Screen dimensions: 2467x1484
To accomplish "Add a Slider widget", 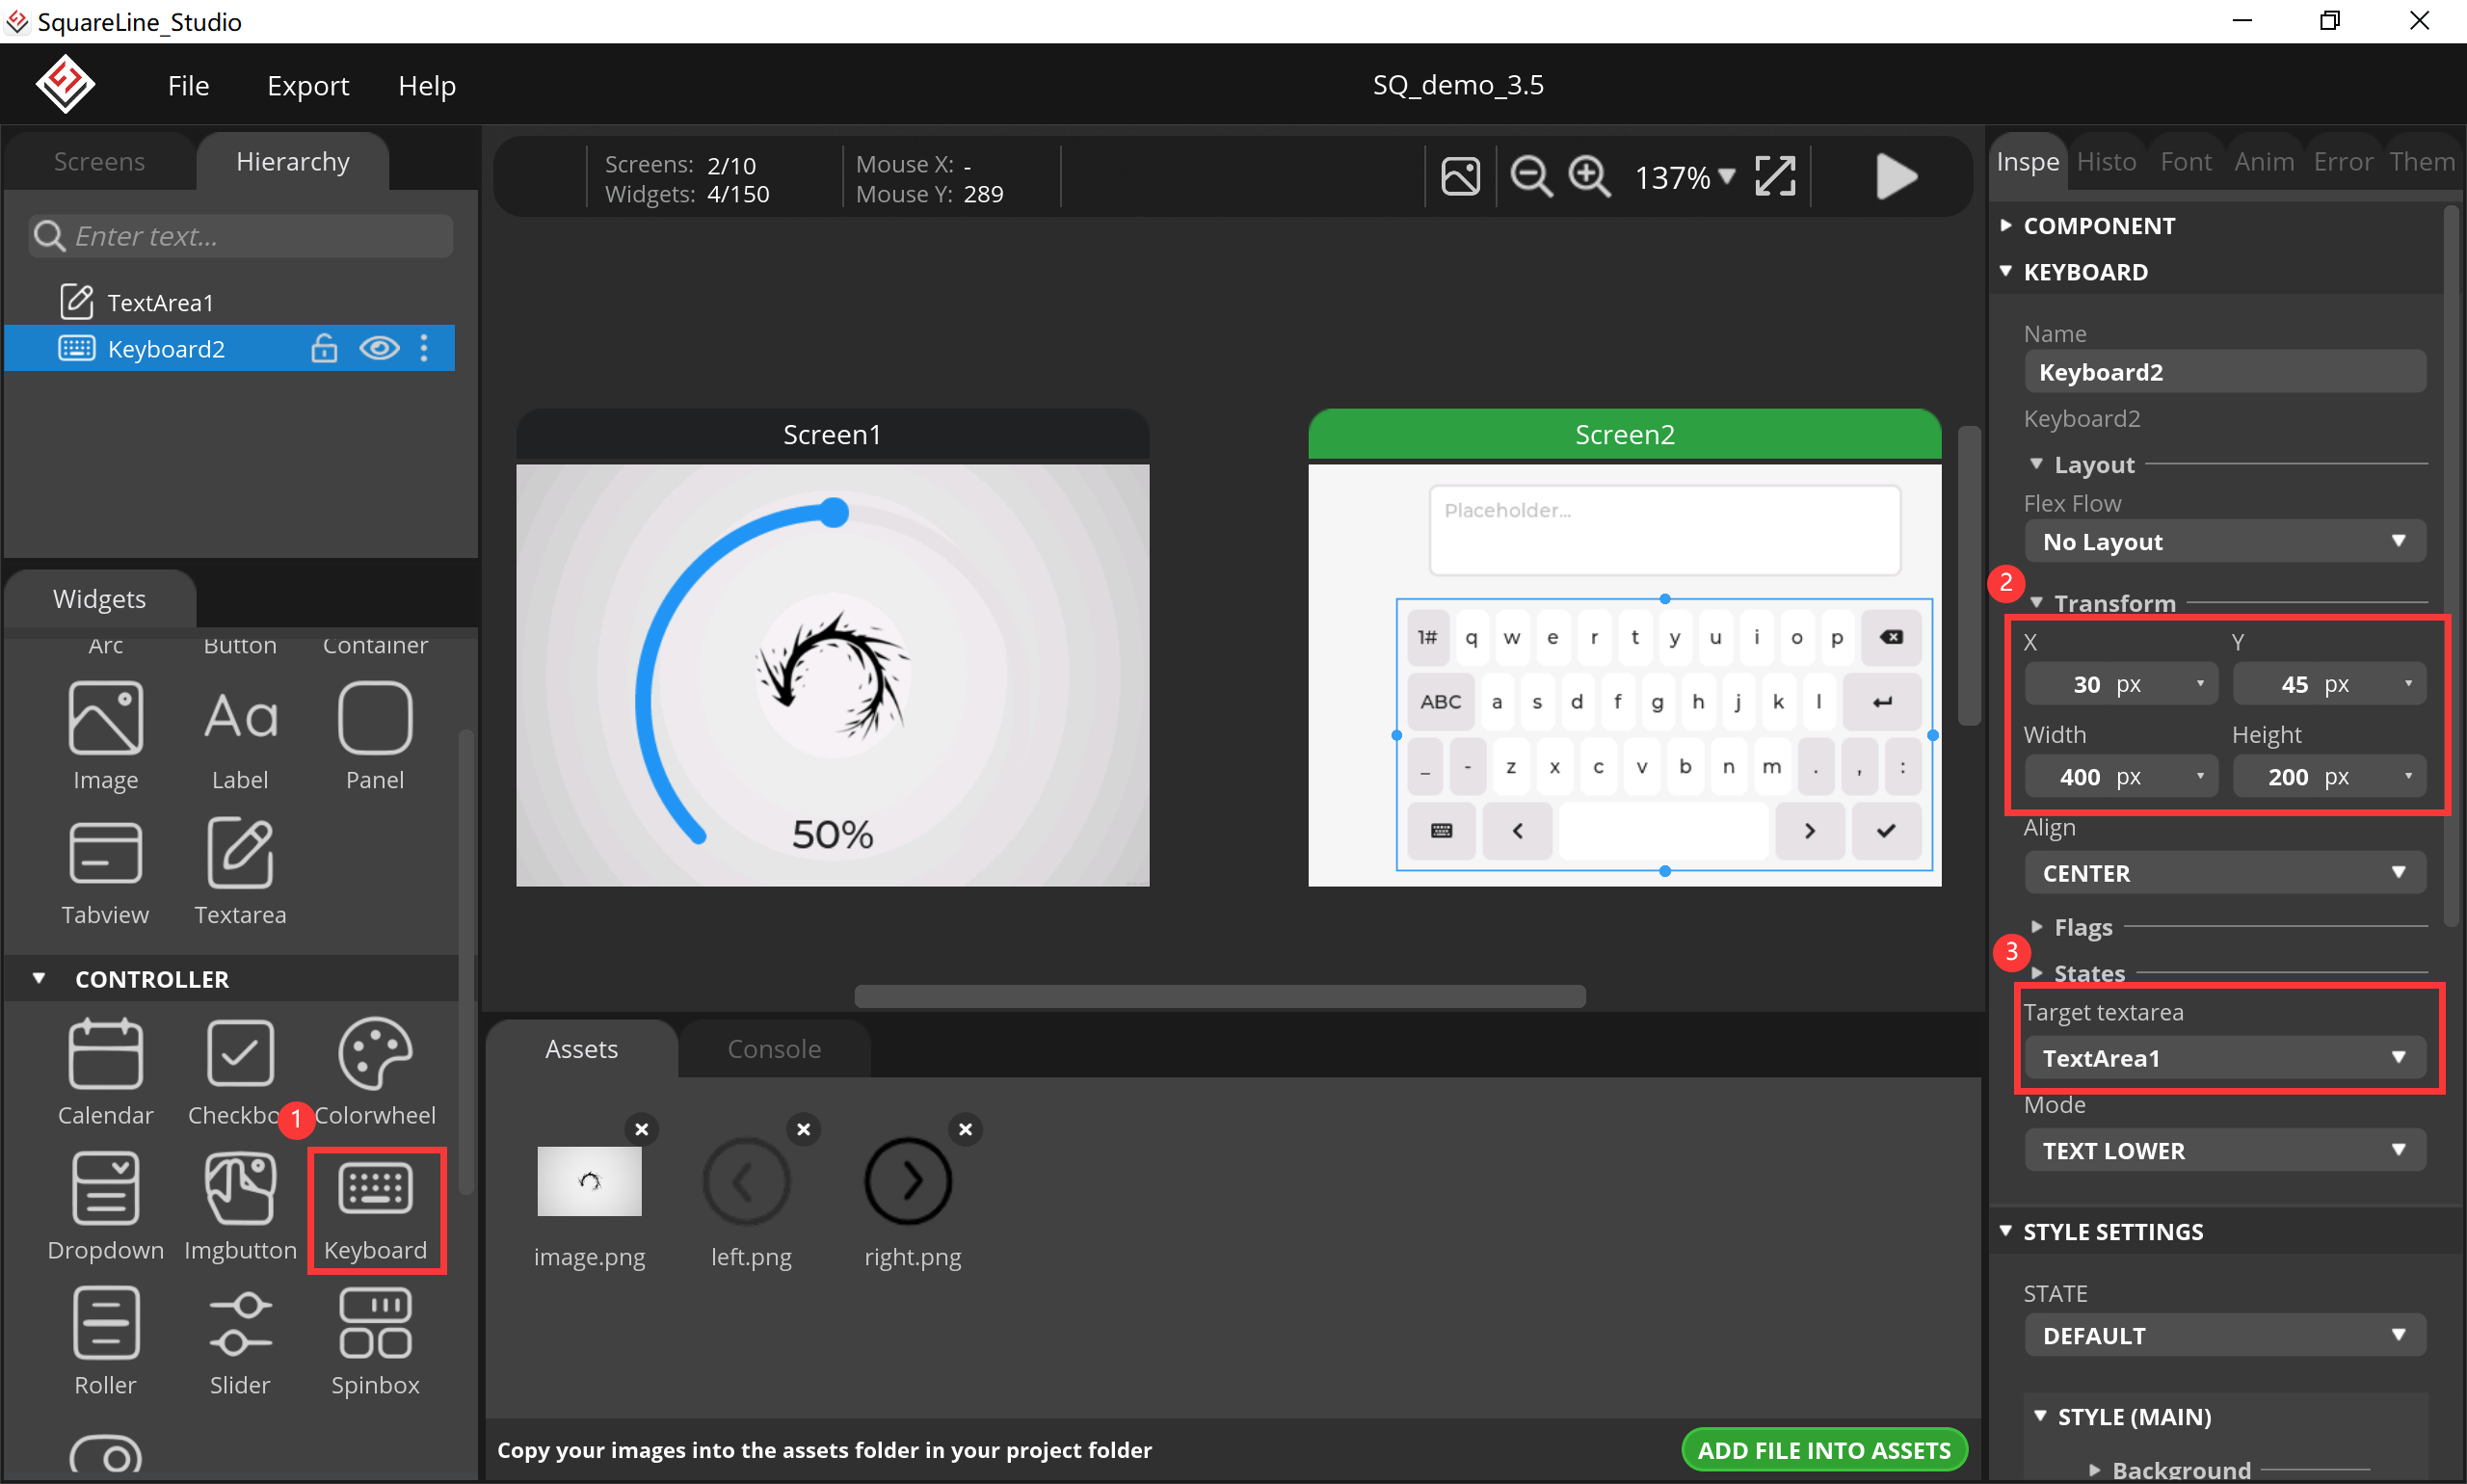I will [240, 1342].
